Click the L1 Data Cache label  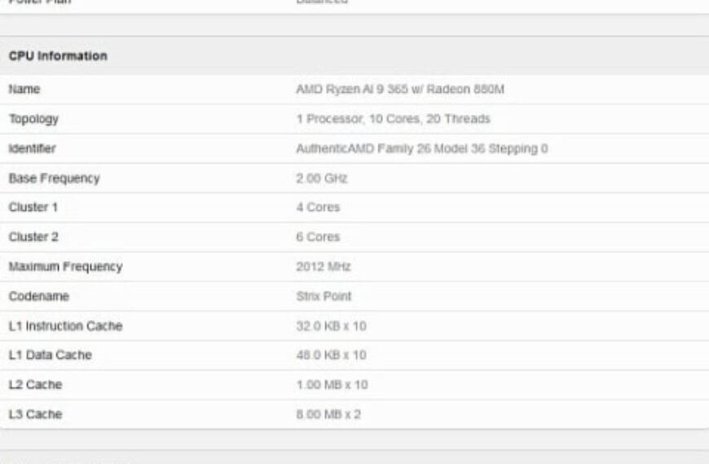pyautogui.click(x=51, y=355)
